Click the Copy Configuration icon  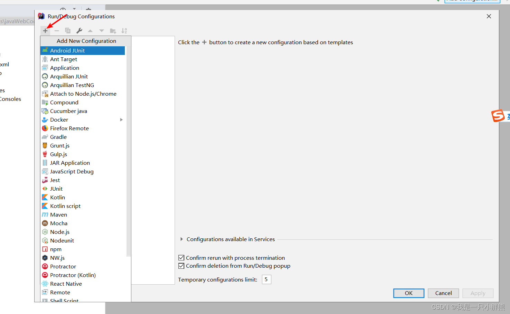(x=68, y=31)
